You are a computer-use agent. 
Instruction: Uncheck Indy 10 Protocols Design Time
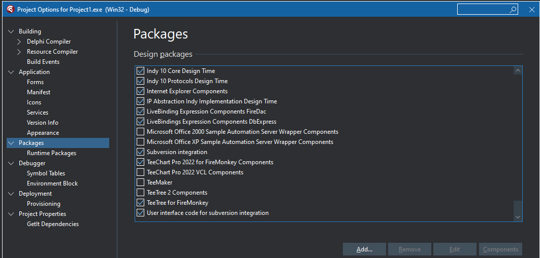(141, 81)
